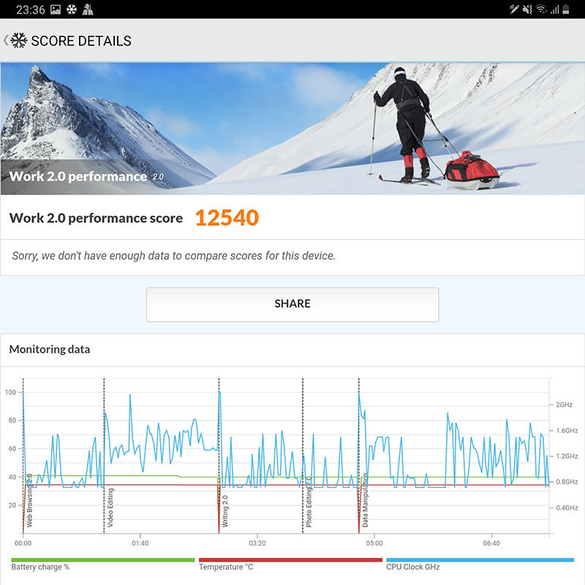Tap the 01:40 time axis label
Image resolution: width=585 pixels, height=585 pixels.
pyautogui.click(x=140, y=543)
